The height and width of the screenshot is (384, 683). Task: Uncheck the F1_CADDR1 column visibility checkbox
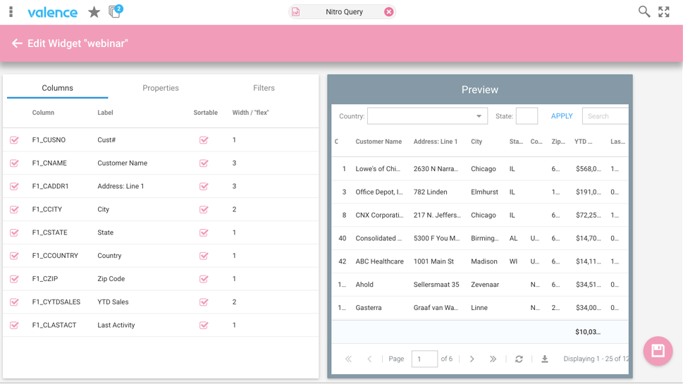(14, 186)
